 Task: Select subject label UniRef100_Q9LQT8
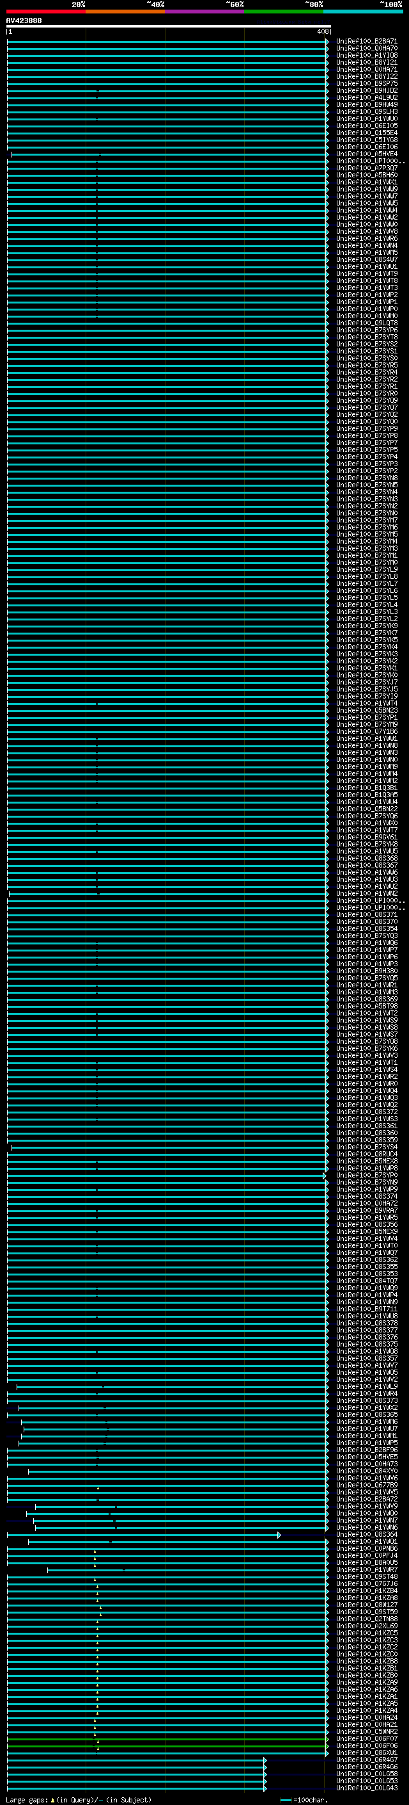click(x=367, y=323)
